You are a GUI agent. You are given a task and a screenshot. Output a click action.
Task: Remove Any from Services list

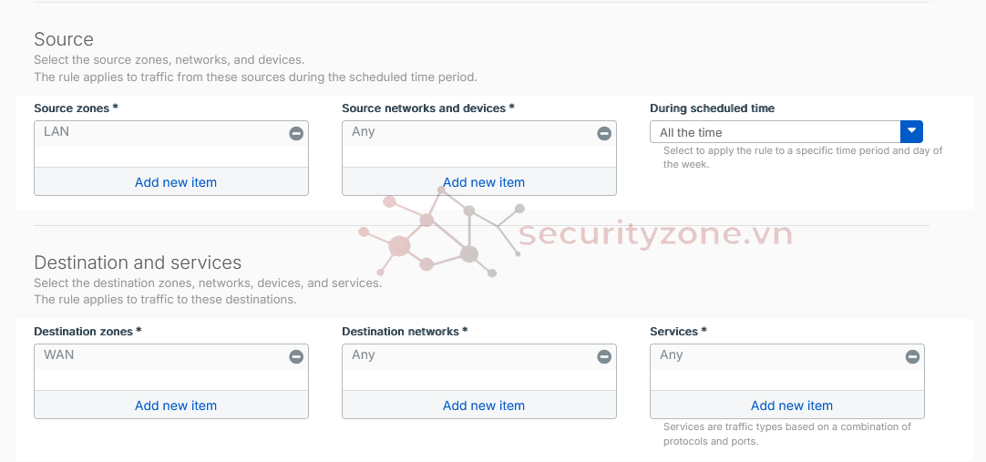(912, 357)
